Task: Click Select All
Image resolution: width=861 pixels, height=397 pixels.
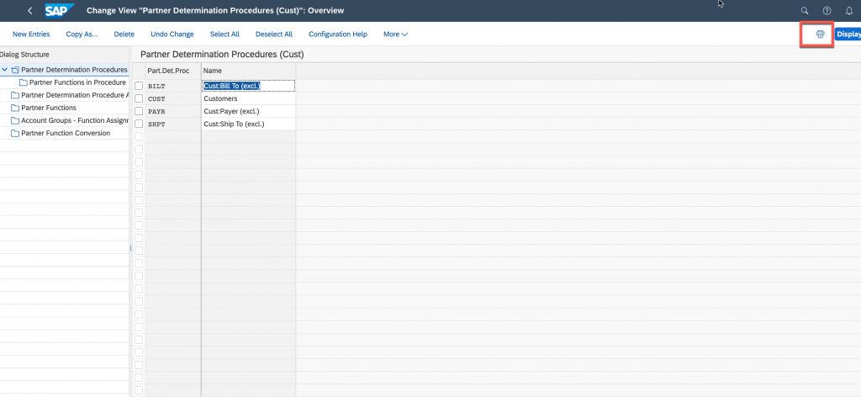Action: pos(224,34)
